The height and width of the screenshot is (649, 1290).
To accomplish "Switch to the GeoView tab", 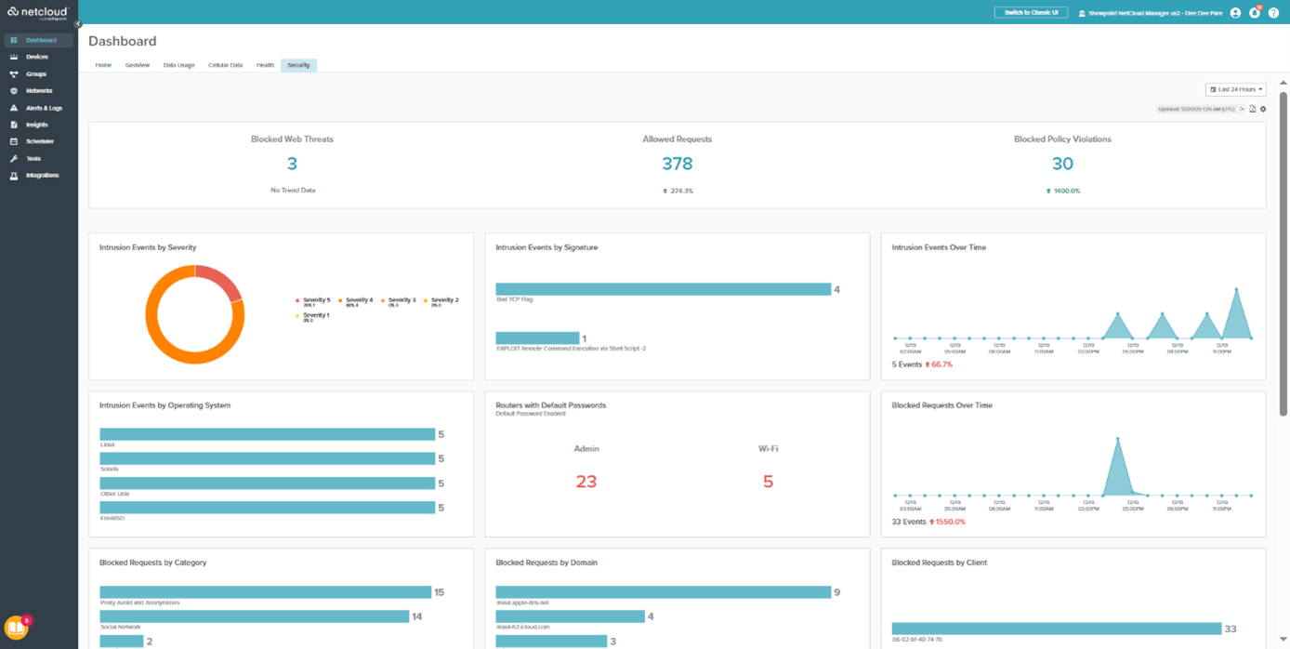I will (138, 65).
